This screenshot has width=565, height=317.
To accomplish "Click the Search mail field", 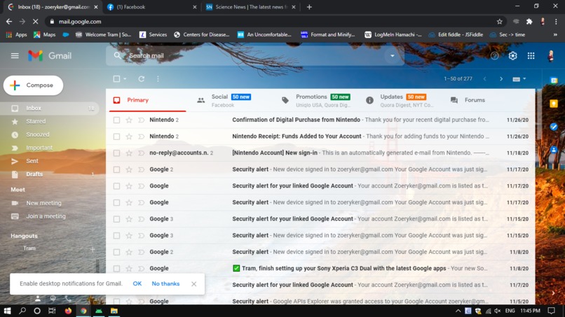I will pyautogui.click(x=255, y=56).
